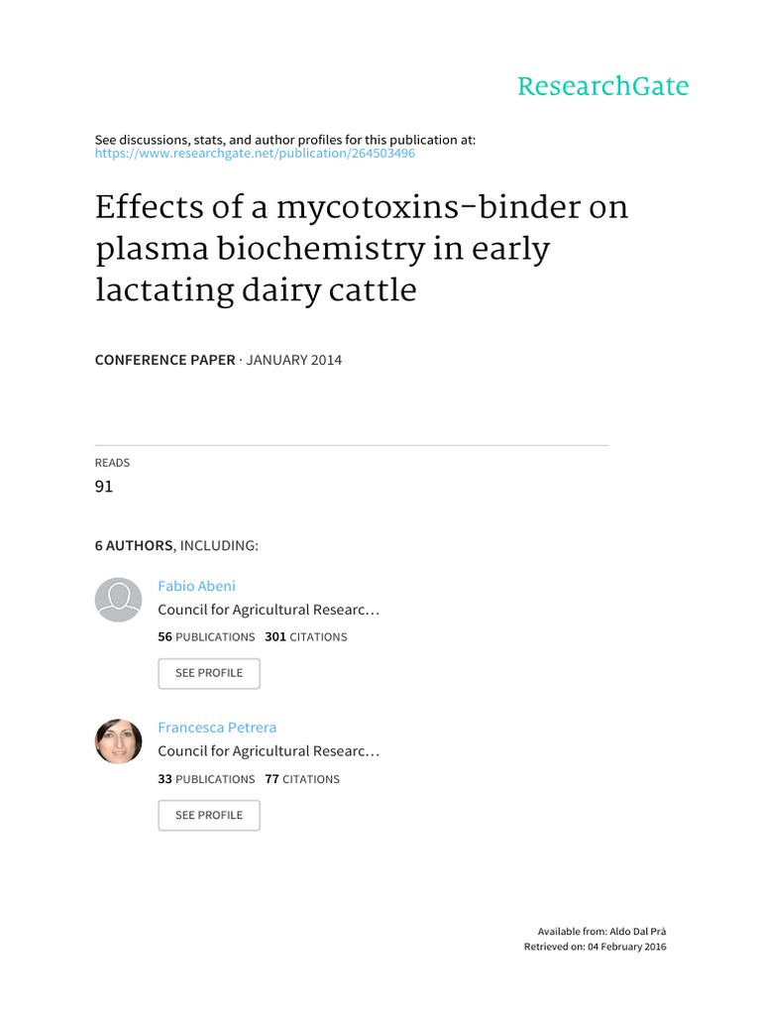Viewport: 761px width, 1015px height.
Task: Click SEE PROFILE button under Francesca Petrera
Action: click(x=208, y=815)
